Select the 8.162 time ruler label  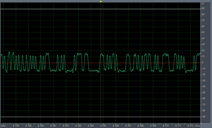(66, 126)
